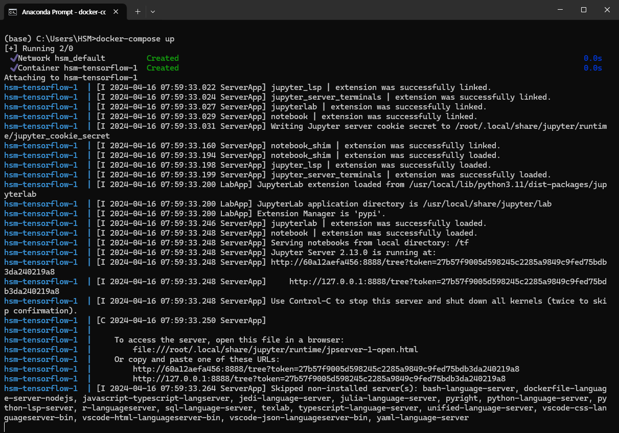Click 'sql-language-server' in the skipped list
Image resolution: width=619 pixels, height=433 pixels.
pyautogui.click(x=209, y=408)
